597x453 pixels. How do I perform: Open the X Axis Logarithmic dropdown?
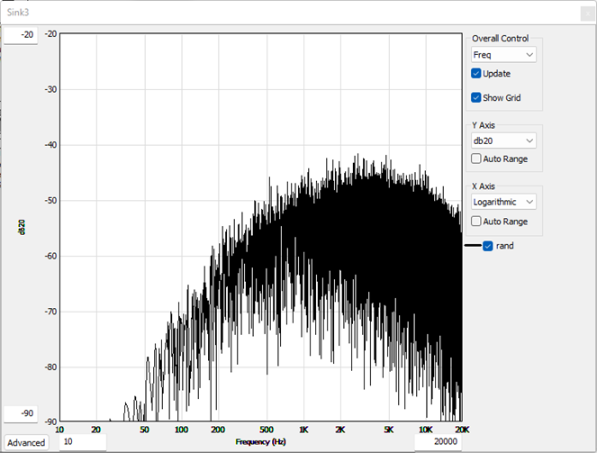503,202
